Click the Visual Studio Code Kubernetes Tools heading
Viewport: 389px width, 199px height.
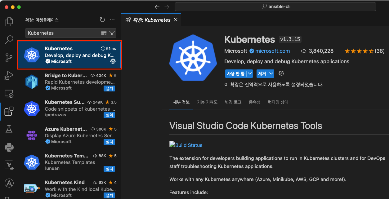(x=246, y=126)
